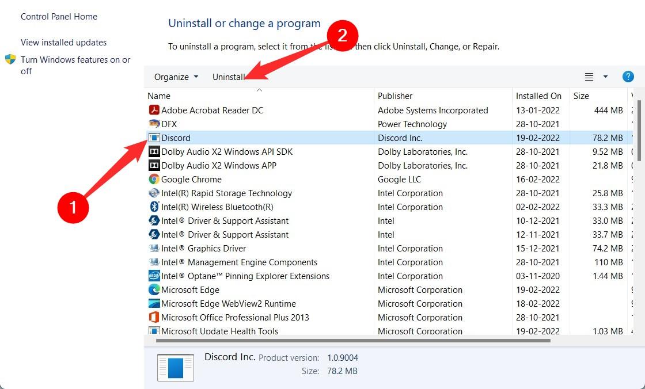This screenshot has width=645, height=389.
Task: Select Intel Graphics Driver entry
Action: tap(204, 249)
